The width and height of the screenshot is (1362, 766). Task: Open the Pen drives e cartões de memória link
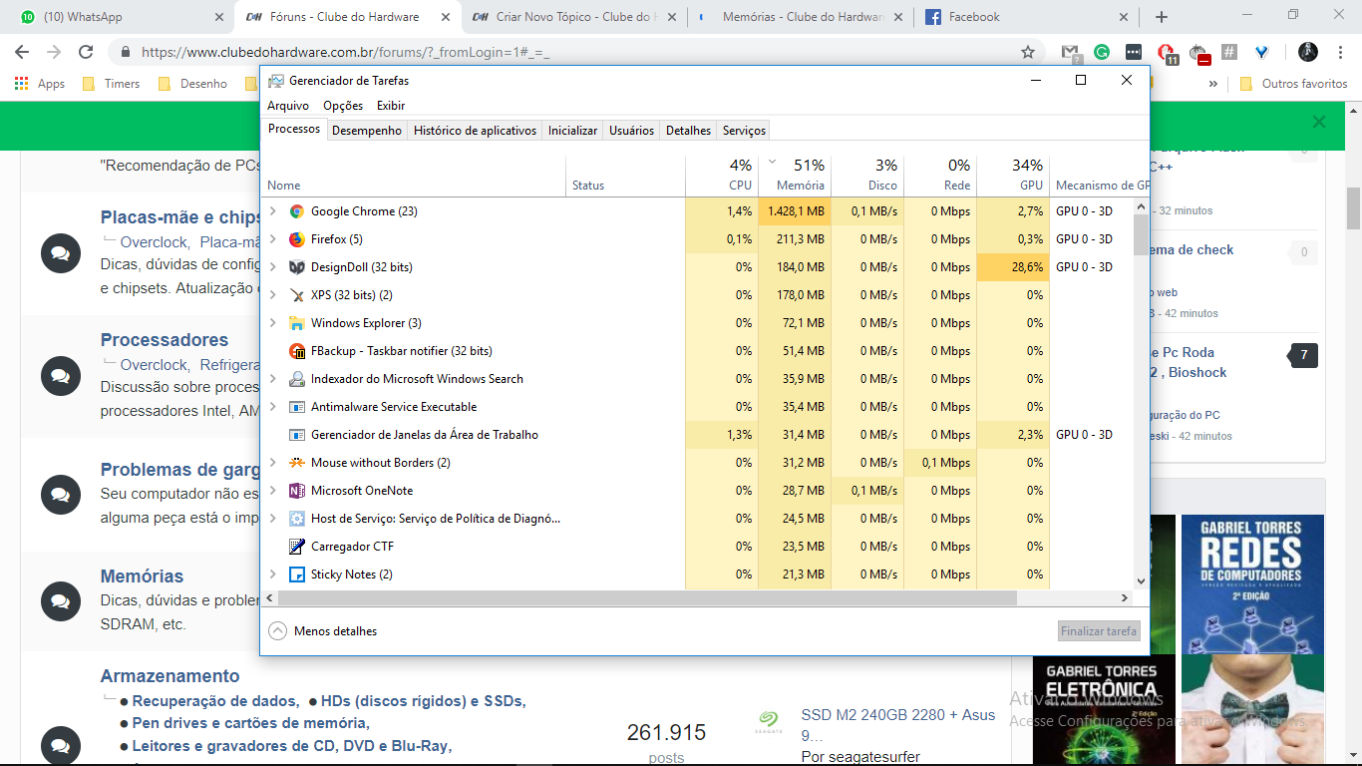(250, 723)
